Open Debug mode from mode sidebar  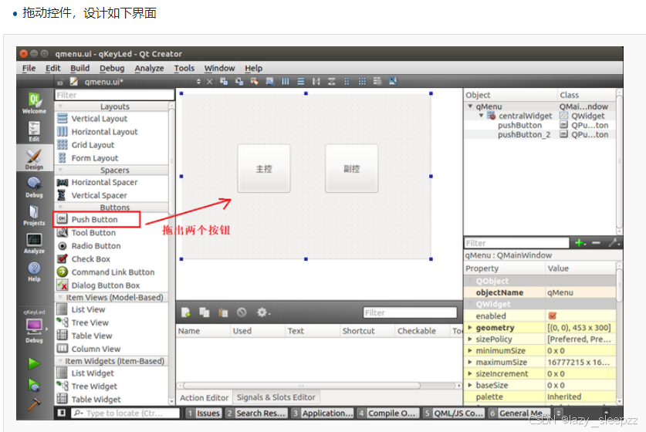click(34, 187)
